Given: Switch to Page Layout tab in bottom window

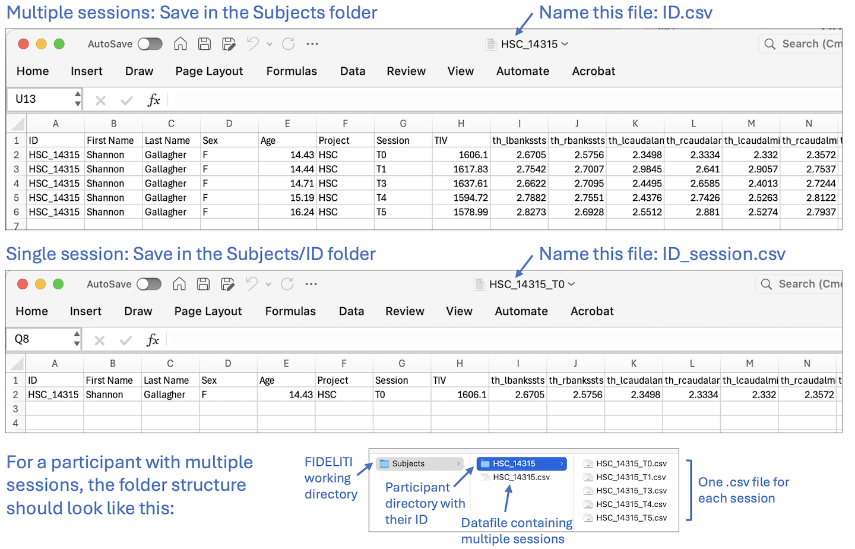Looking at the screenshot, I should point(208,311).
